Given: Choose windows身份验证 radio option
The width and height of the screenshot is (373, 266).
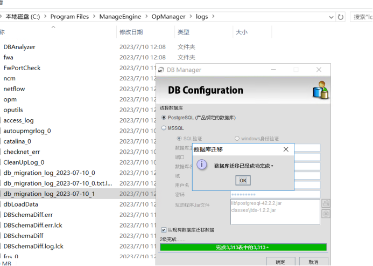Looking at the screenshot, I should [237, 138].
